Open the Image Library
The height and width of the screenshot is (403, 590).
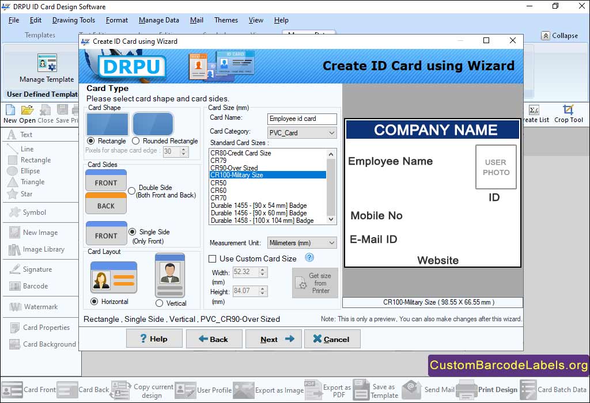36,249
